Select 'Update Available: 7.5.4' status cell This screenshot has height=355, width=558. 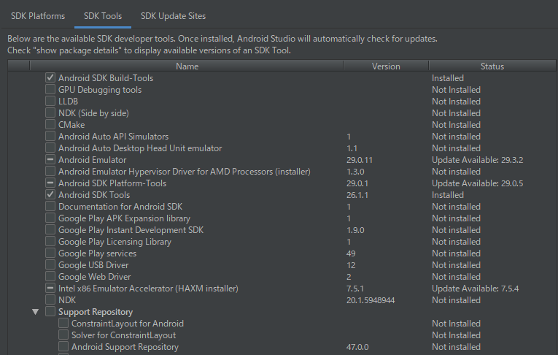pyautogui.click(x=475, y=289)
